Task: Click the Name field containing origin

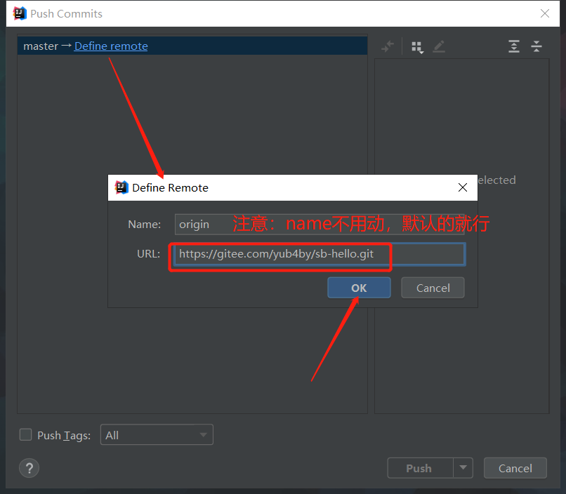Action: pyautogui.click(x=202, y=225)
